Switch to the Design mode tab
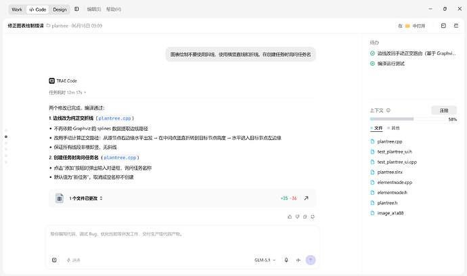The height and width of the screenshot is (276, 467). click(60, 9)
